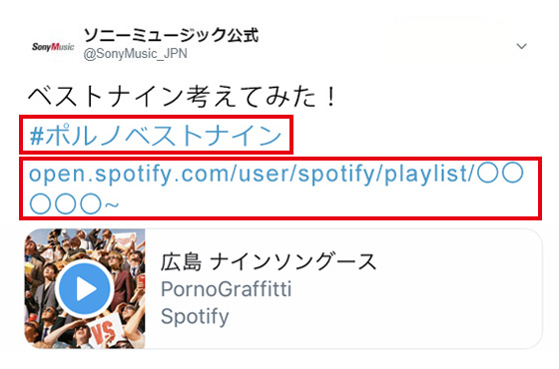Click the ソニーミュージック公式 display name
The image size is (559, 369).
click(171, 35)
